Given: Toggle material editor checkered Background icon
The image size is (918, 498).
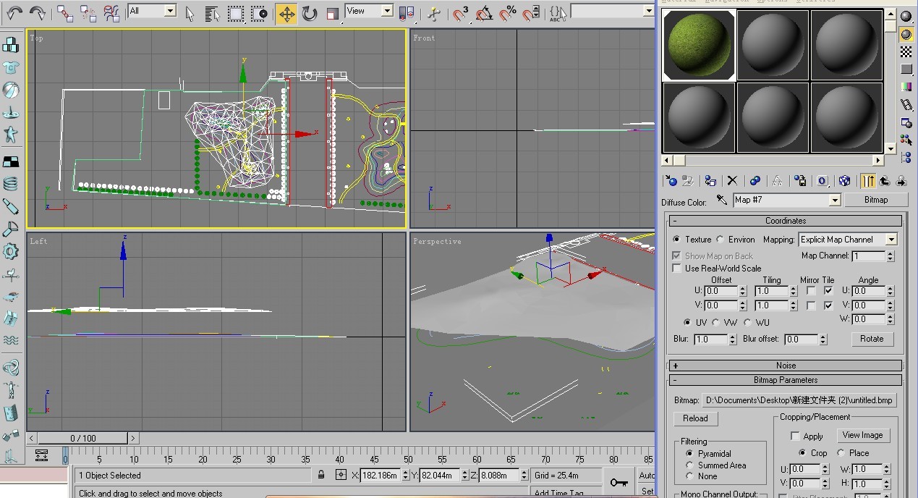Looking at the screenshot, I should (x=906, y=51).
